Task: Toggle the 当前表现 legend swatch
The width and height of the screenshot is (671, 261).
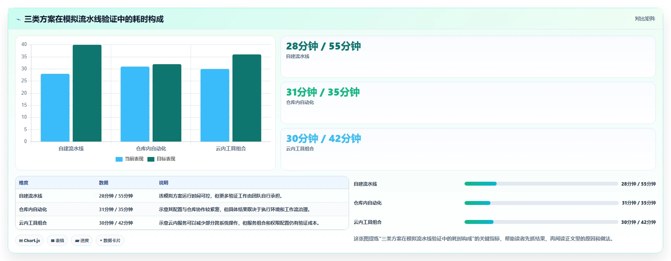Action: [119, 159]
